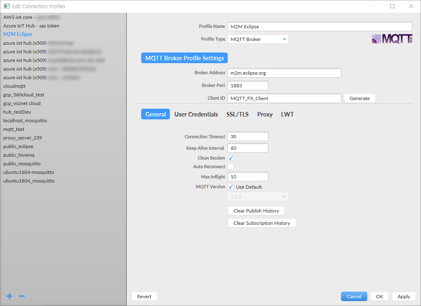Screen dimensions: 421x306
Task: Uncheck MQTT Version Use Default
Action: (x=231, y=187)
